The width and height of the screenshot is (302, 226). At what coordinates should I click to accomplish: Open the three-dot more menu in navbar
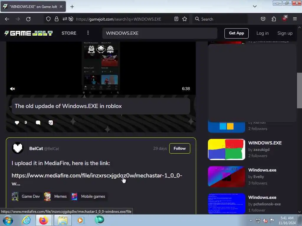(x=88, y=33)
